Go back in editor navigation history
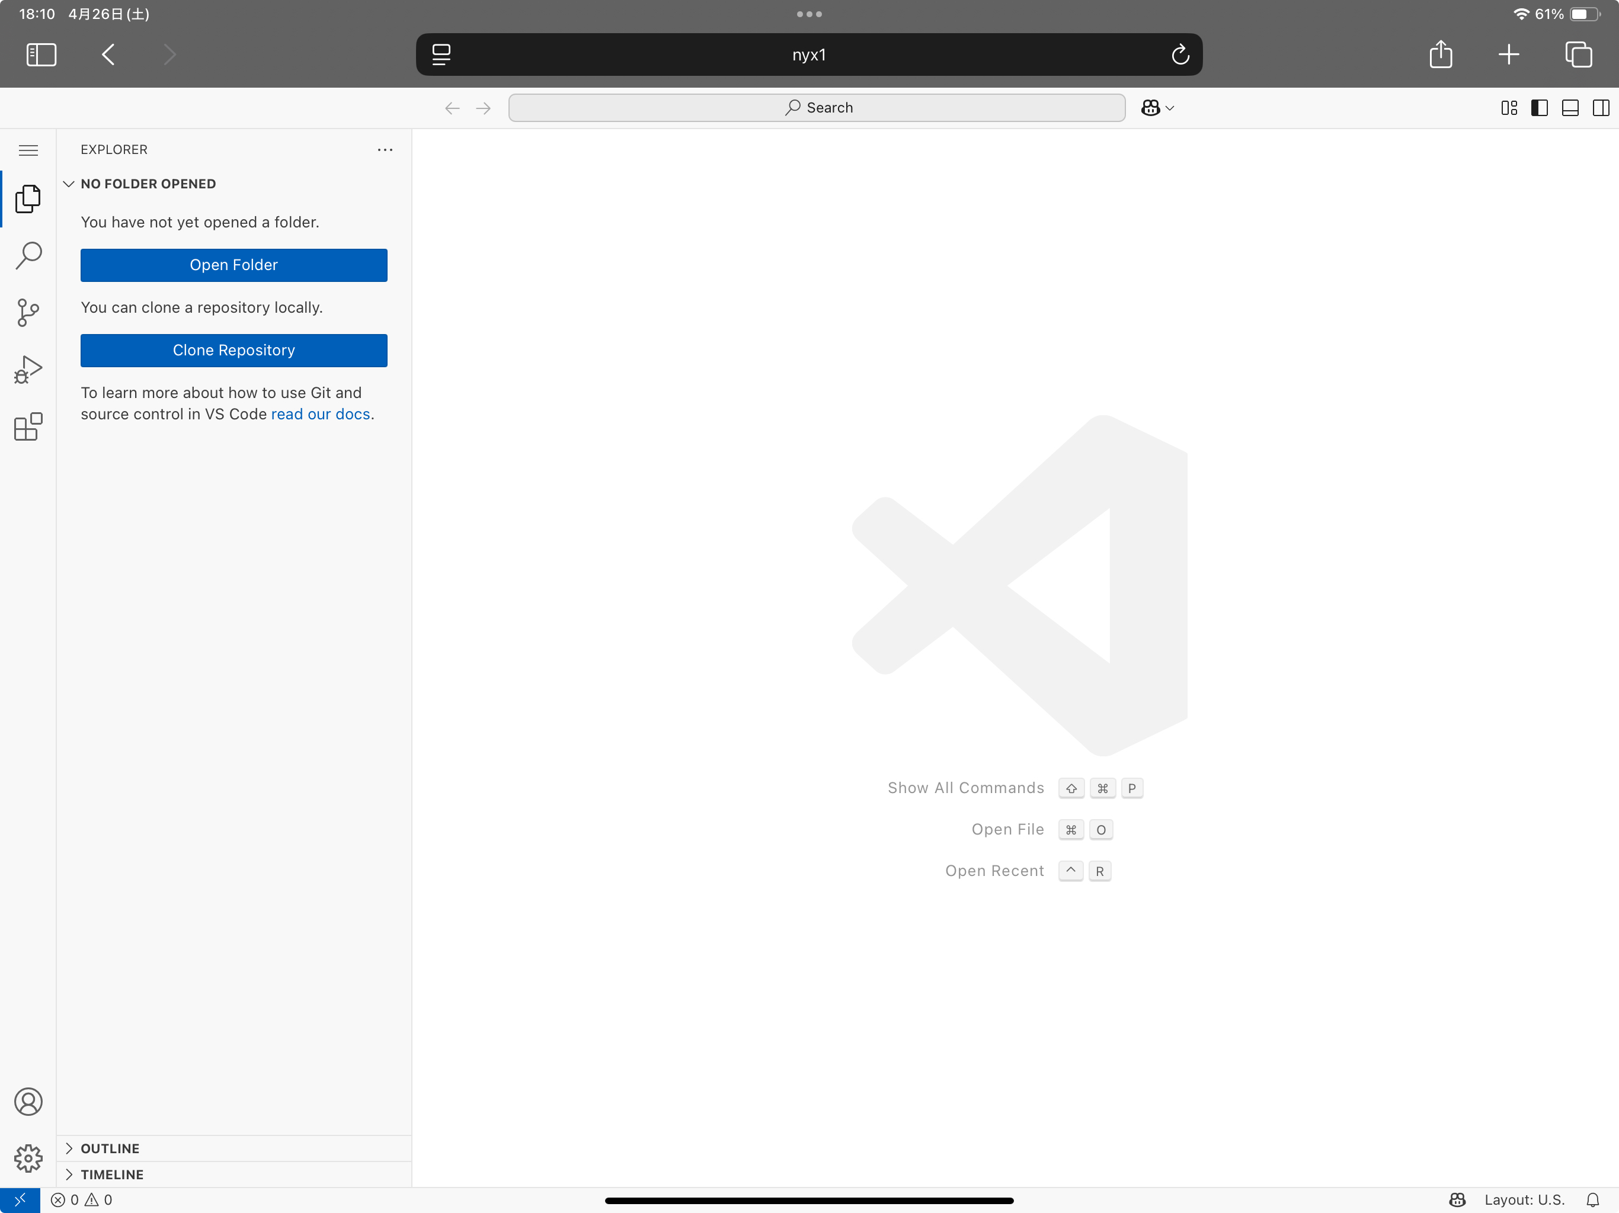1619x1213 pixels. pyautogui.click(x=452, y=108)
